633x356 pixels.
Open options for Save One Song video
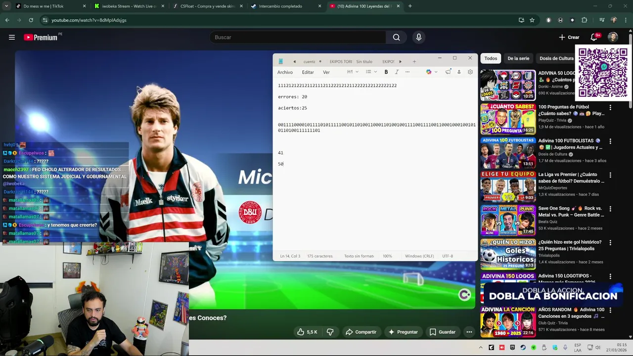pyautogui.click(x=610, y=209)
